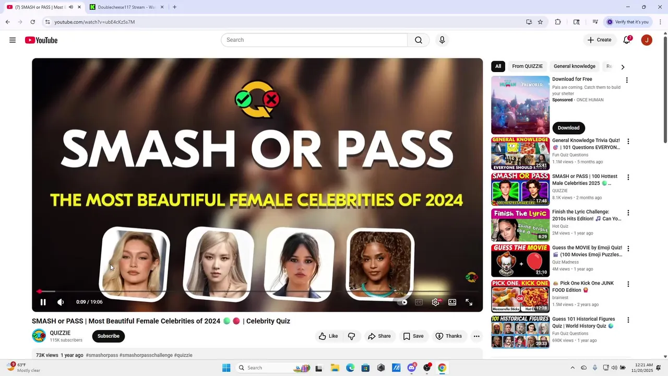
Task: Mute the SMASH or PASS browser tab
Action: pos(71,7)
